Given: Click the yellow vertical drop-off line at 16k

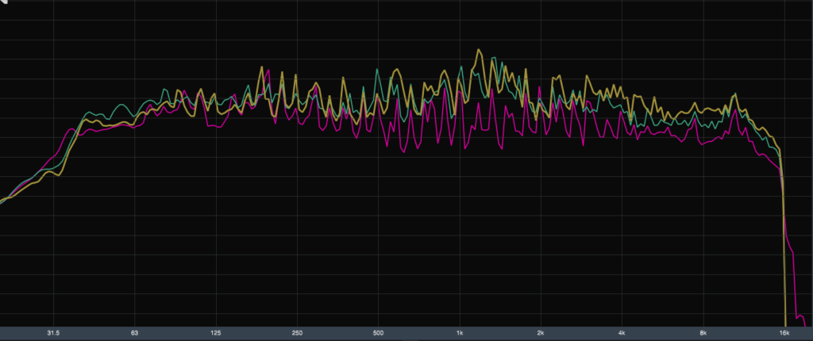Looking at the screenshot, I should click(x=784, y=262).
